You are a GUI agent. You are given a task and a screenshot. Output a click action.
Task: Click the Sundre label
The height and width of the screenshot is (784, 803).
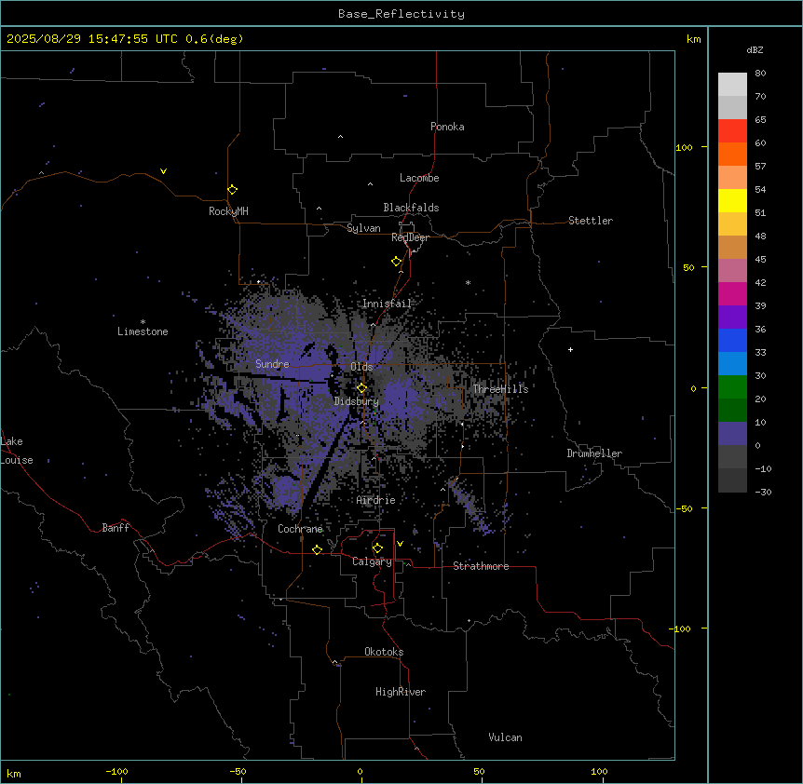point(272,364)
